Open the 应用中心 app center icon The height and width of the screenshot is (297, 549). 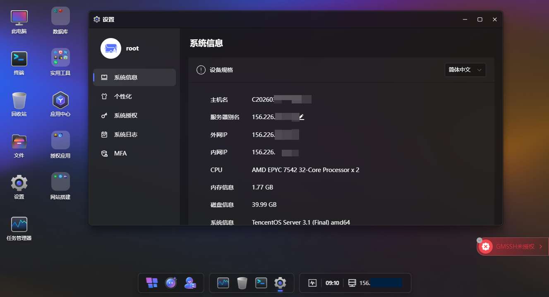(x=60, y=101)
